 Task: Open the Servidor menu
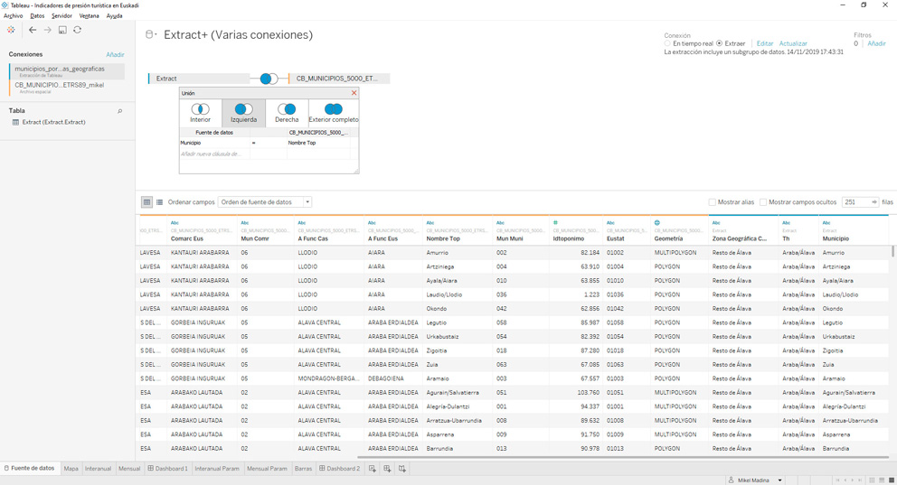click(x=61, y=16)
